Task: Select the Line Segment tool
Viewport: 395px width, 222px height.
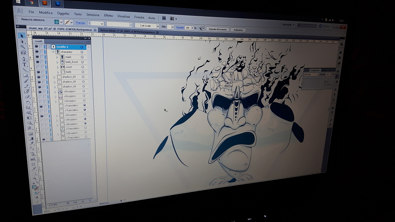Action: [x=25, y=70]
